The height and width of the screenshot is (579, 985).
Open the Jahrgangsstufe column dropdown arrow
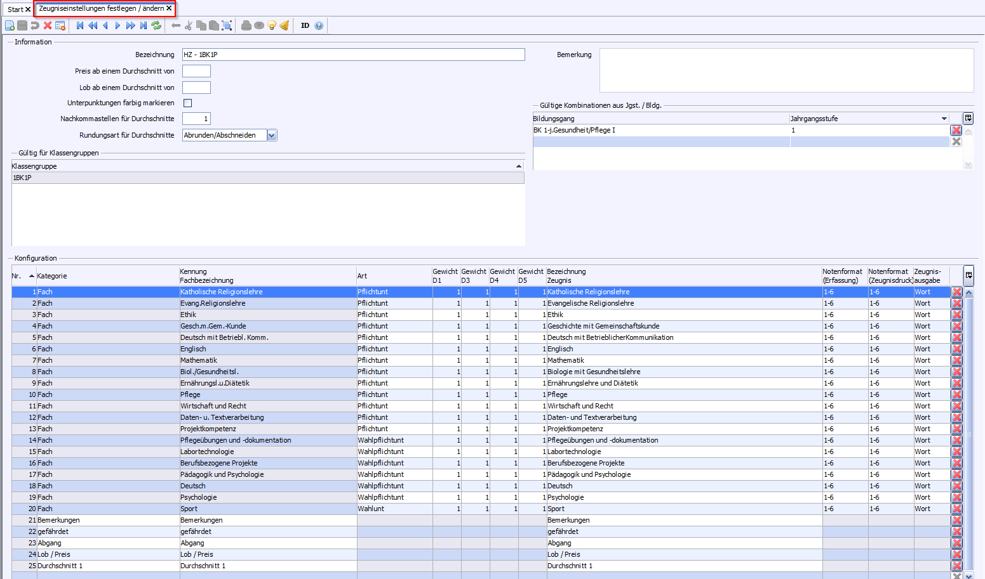(944, 119)
